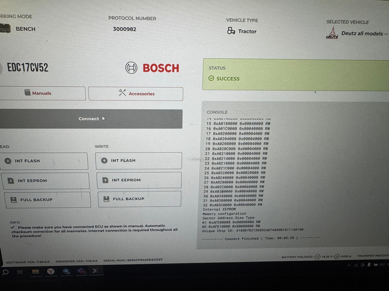Show hidden system tray icons
This screenshot has width=389, height=291.
(349, 265)
